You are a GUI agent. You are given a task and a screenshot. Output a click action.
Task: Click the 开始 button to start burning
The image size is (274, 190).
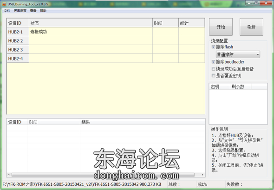[221, 27]
